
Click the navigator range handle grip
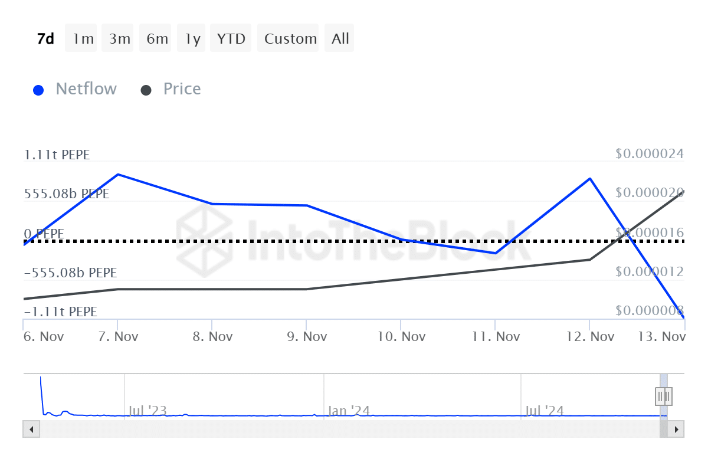coord(663,396)
